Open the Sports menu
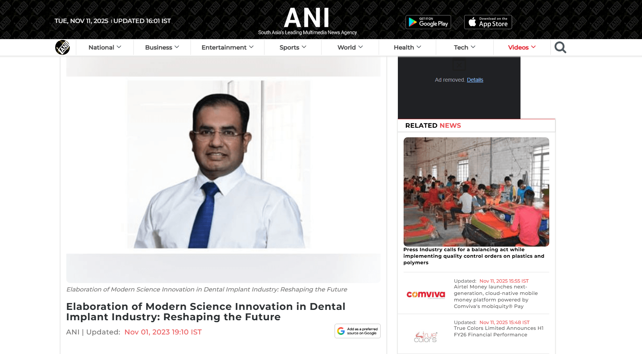Image resolution: width=642 pixels, height=354 pixels. [x=293, y=47]
